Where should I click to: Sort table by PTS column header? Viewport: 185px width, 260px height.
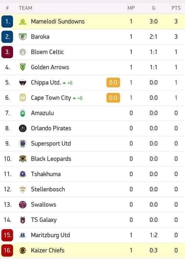pyautogui.click(x=176, y=8)
